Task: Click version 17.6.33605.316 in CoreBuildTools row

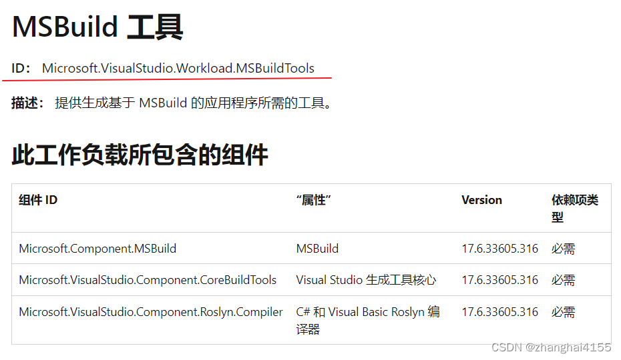Action: pos(500,280)
